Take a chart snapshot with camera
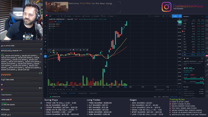Screen dimensions: 208x117 coord(170,16)
